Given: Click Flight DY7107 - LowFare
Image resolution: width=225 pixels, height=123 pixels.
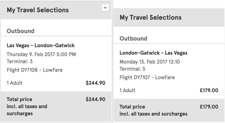Looking at the screenshot, I should 147,77.
